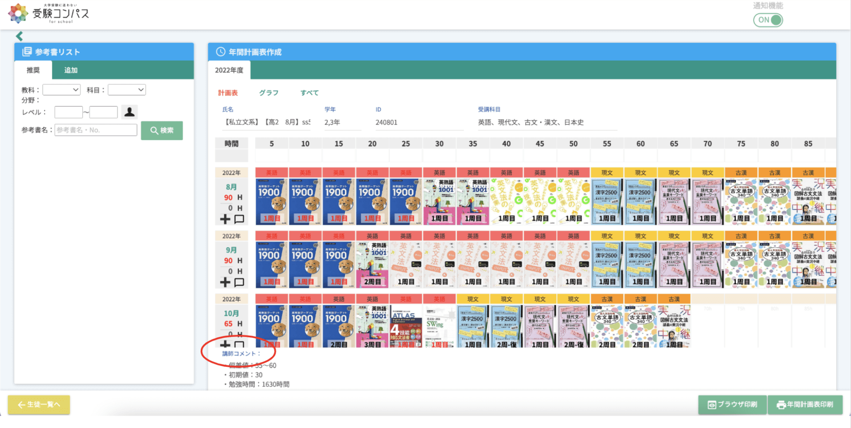Switch to the 計画表 view
The width and height of the screenshot is (851, 428).
pos(228,93)
